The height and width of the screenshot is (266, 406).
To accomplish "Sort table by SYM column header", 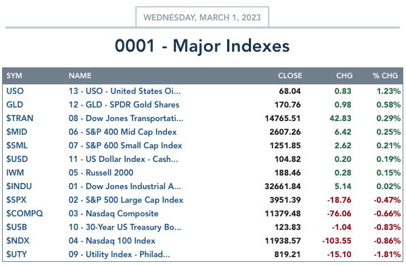I will tap(14, 76).
